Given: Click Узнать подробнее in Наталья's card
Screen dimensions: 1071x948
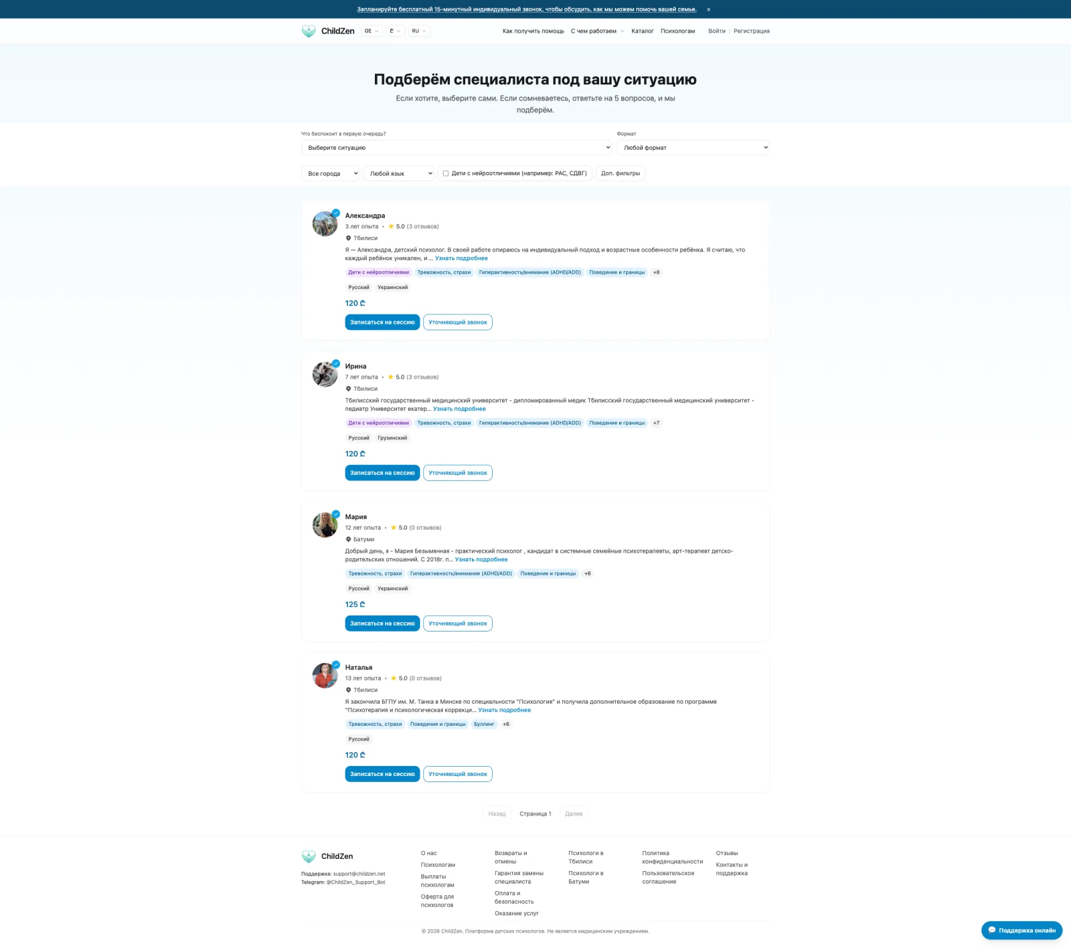Looking at the screenshot, I should click(x=505, y=710).
